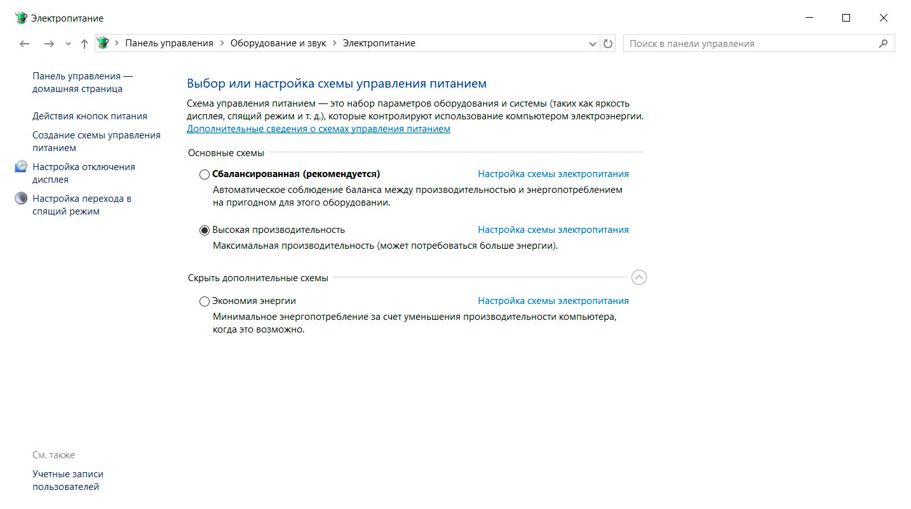Viewport: 911px width, 509px height.
Task: Open Настройка перехода в спящий режим link
Action: (x=82, y=205)
